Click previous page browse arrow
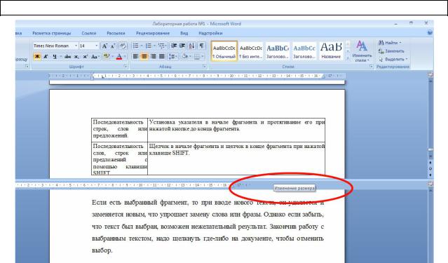Screen dimensions: 448x263 tap(430, 163)
